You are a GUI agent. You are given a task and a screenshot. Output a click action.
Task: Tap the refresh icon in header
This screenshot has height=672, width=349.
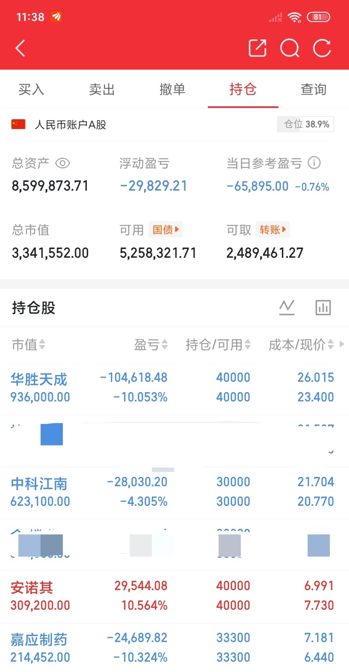click(x=322, y=48)
